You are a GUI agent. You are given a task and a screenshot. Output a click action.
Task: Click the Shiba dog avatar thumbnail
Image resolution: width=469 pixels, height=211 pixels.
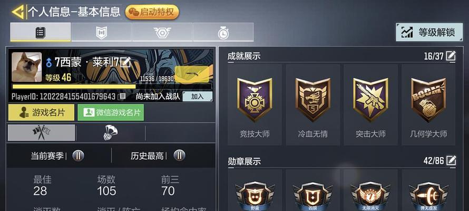(27, 67)
